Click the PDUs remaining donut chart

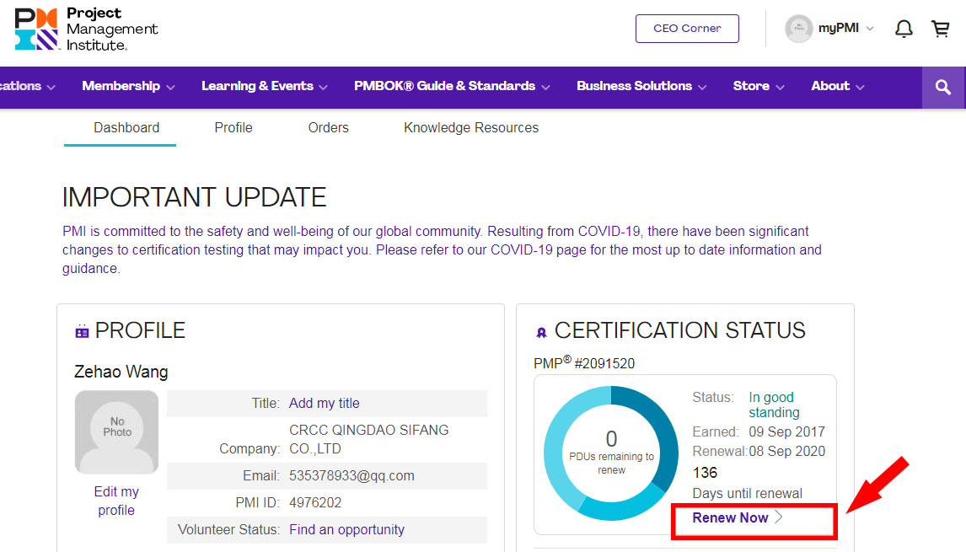tap(611, 453)
